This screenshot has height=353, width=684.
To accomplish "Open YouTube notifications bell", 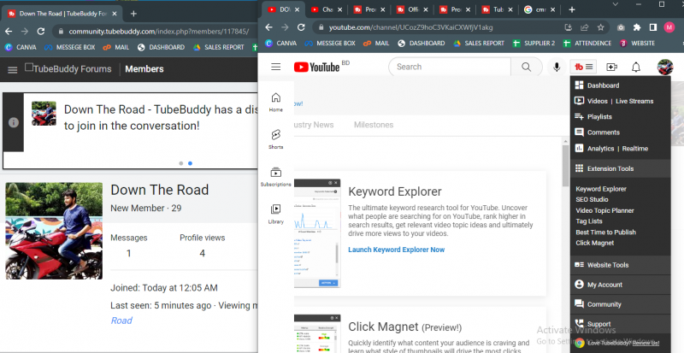I will (636, 67).
